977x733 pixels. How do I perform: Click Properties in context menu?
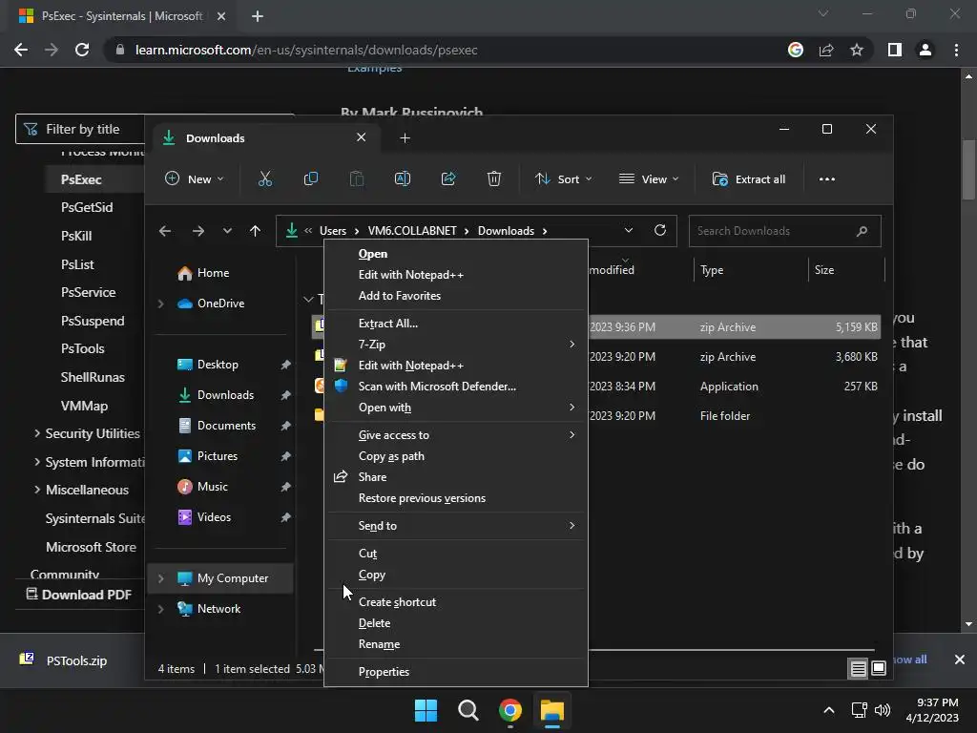[x=456, y=672]
